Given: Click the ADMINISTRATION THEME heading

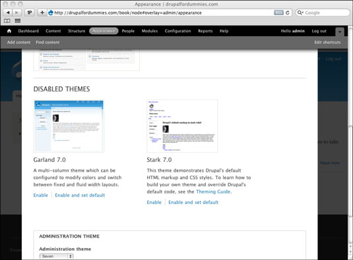Looking at the screenshot, I should pyautogui.click(x=69, y=236).
